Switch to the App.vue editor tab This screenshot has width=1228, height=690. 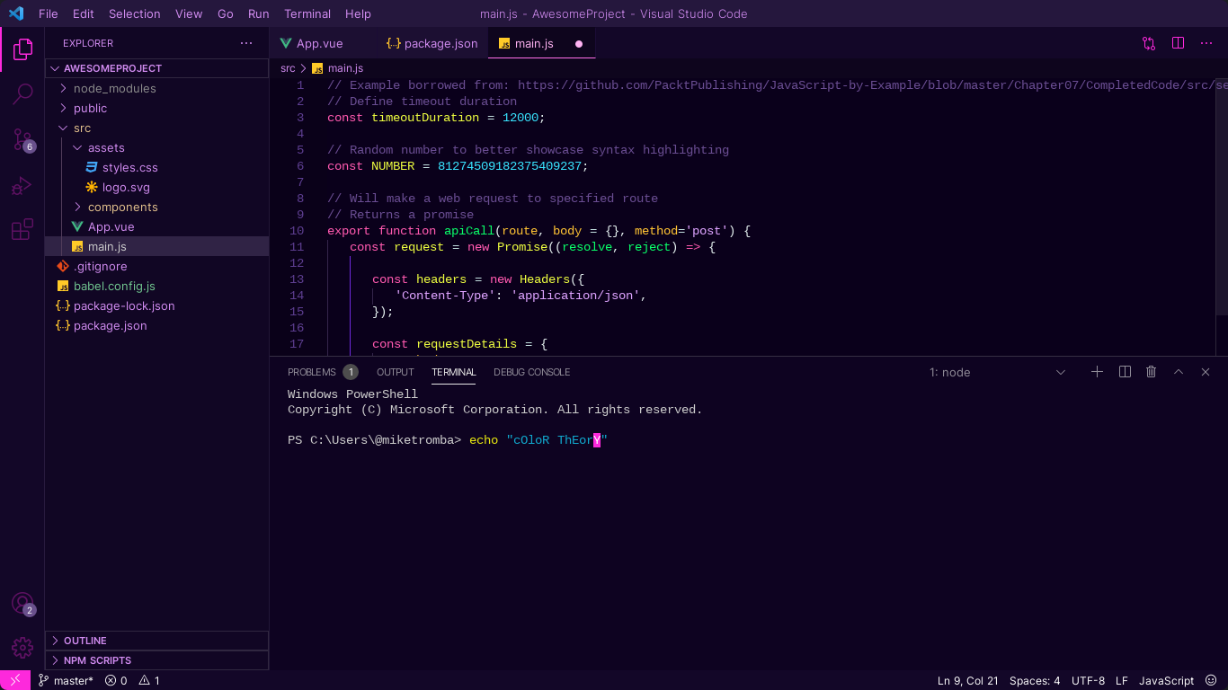point(321,43)
